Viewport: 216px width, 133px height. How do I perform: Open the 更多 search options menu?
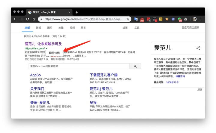[x=83, y=28]
